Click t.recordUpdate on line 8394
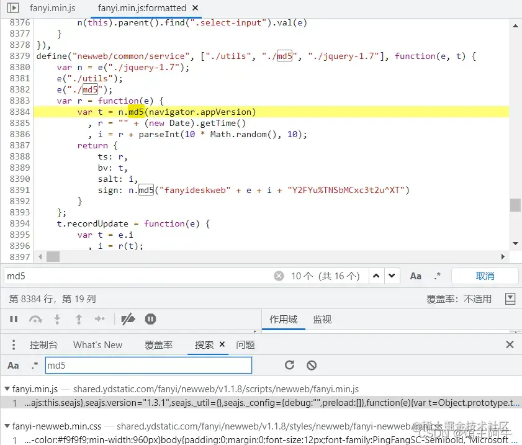This screenshot has width=522, height=445. click(x=92, y=223)
